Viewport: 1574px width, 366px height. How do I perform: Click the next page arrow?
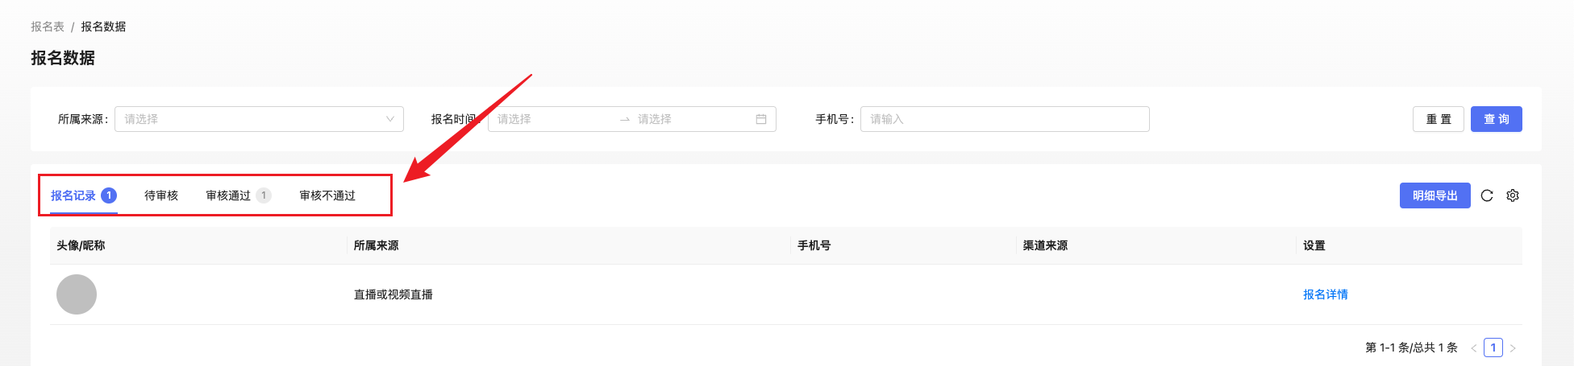click(1513, 347)
